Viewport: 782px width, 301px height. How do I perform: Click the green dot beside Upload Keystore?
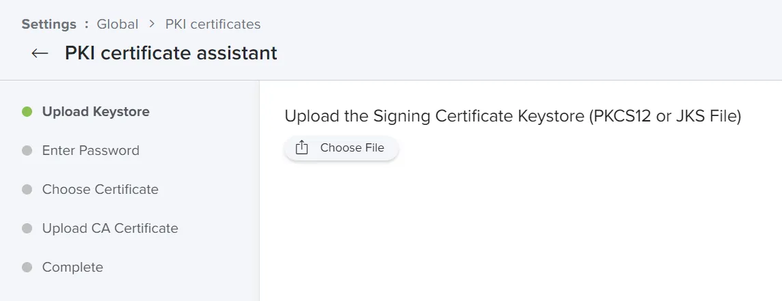click(x=27, y=112)
